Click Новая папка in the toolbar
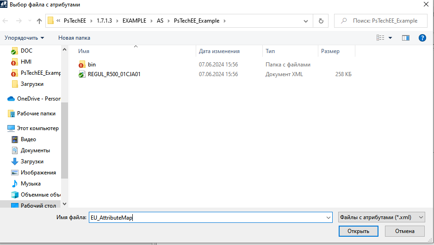434x245 pixels. point(74,38)
